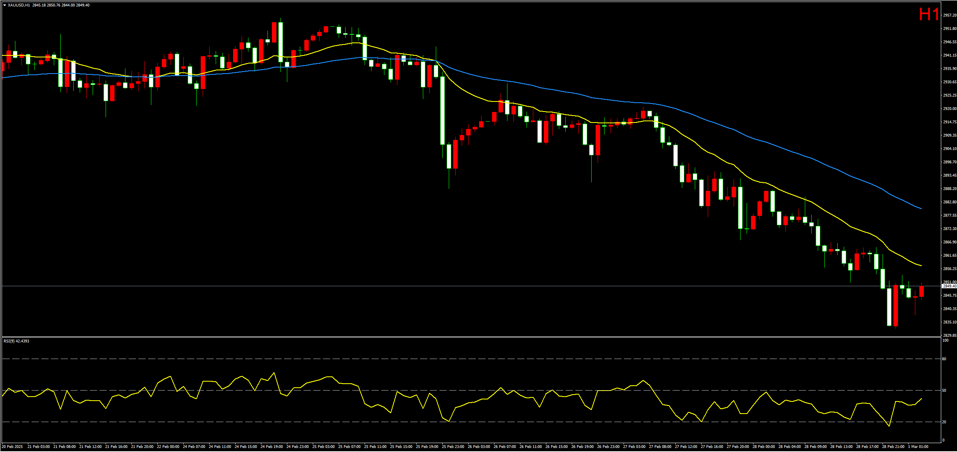This screenshot has width=957, height=452.
Task: Click the 2930.65 price axis label
Action: point(950,82)
